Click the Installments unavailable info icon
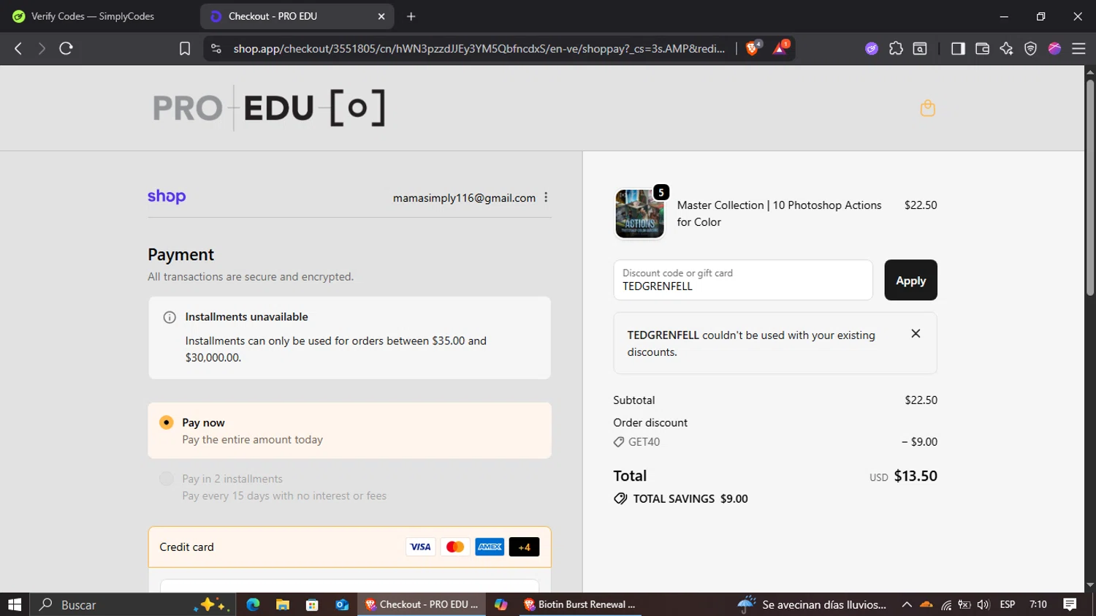Viewport: 1096px width, 616px height. click(x=170, y=317)
